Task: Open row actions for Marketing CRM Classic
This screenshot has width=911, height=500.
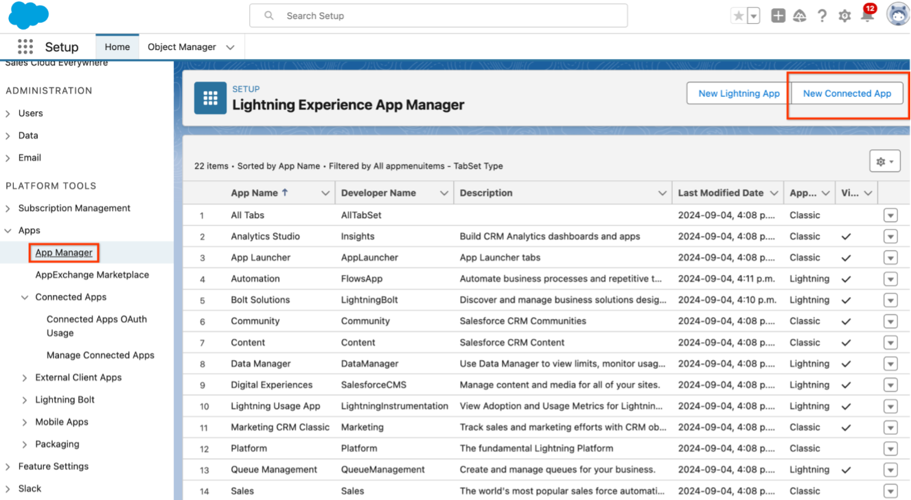Action: pyautogui.click(x=890, y=427)
